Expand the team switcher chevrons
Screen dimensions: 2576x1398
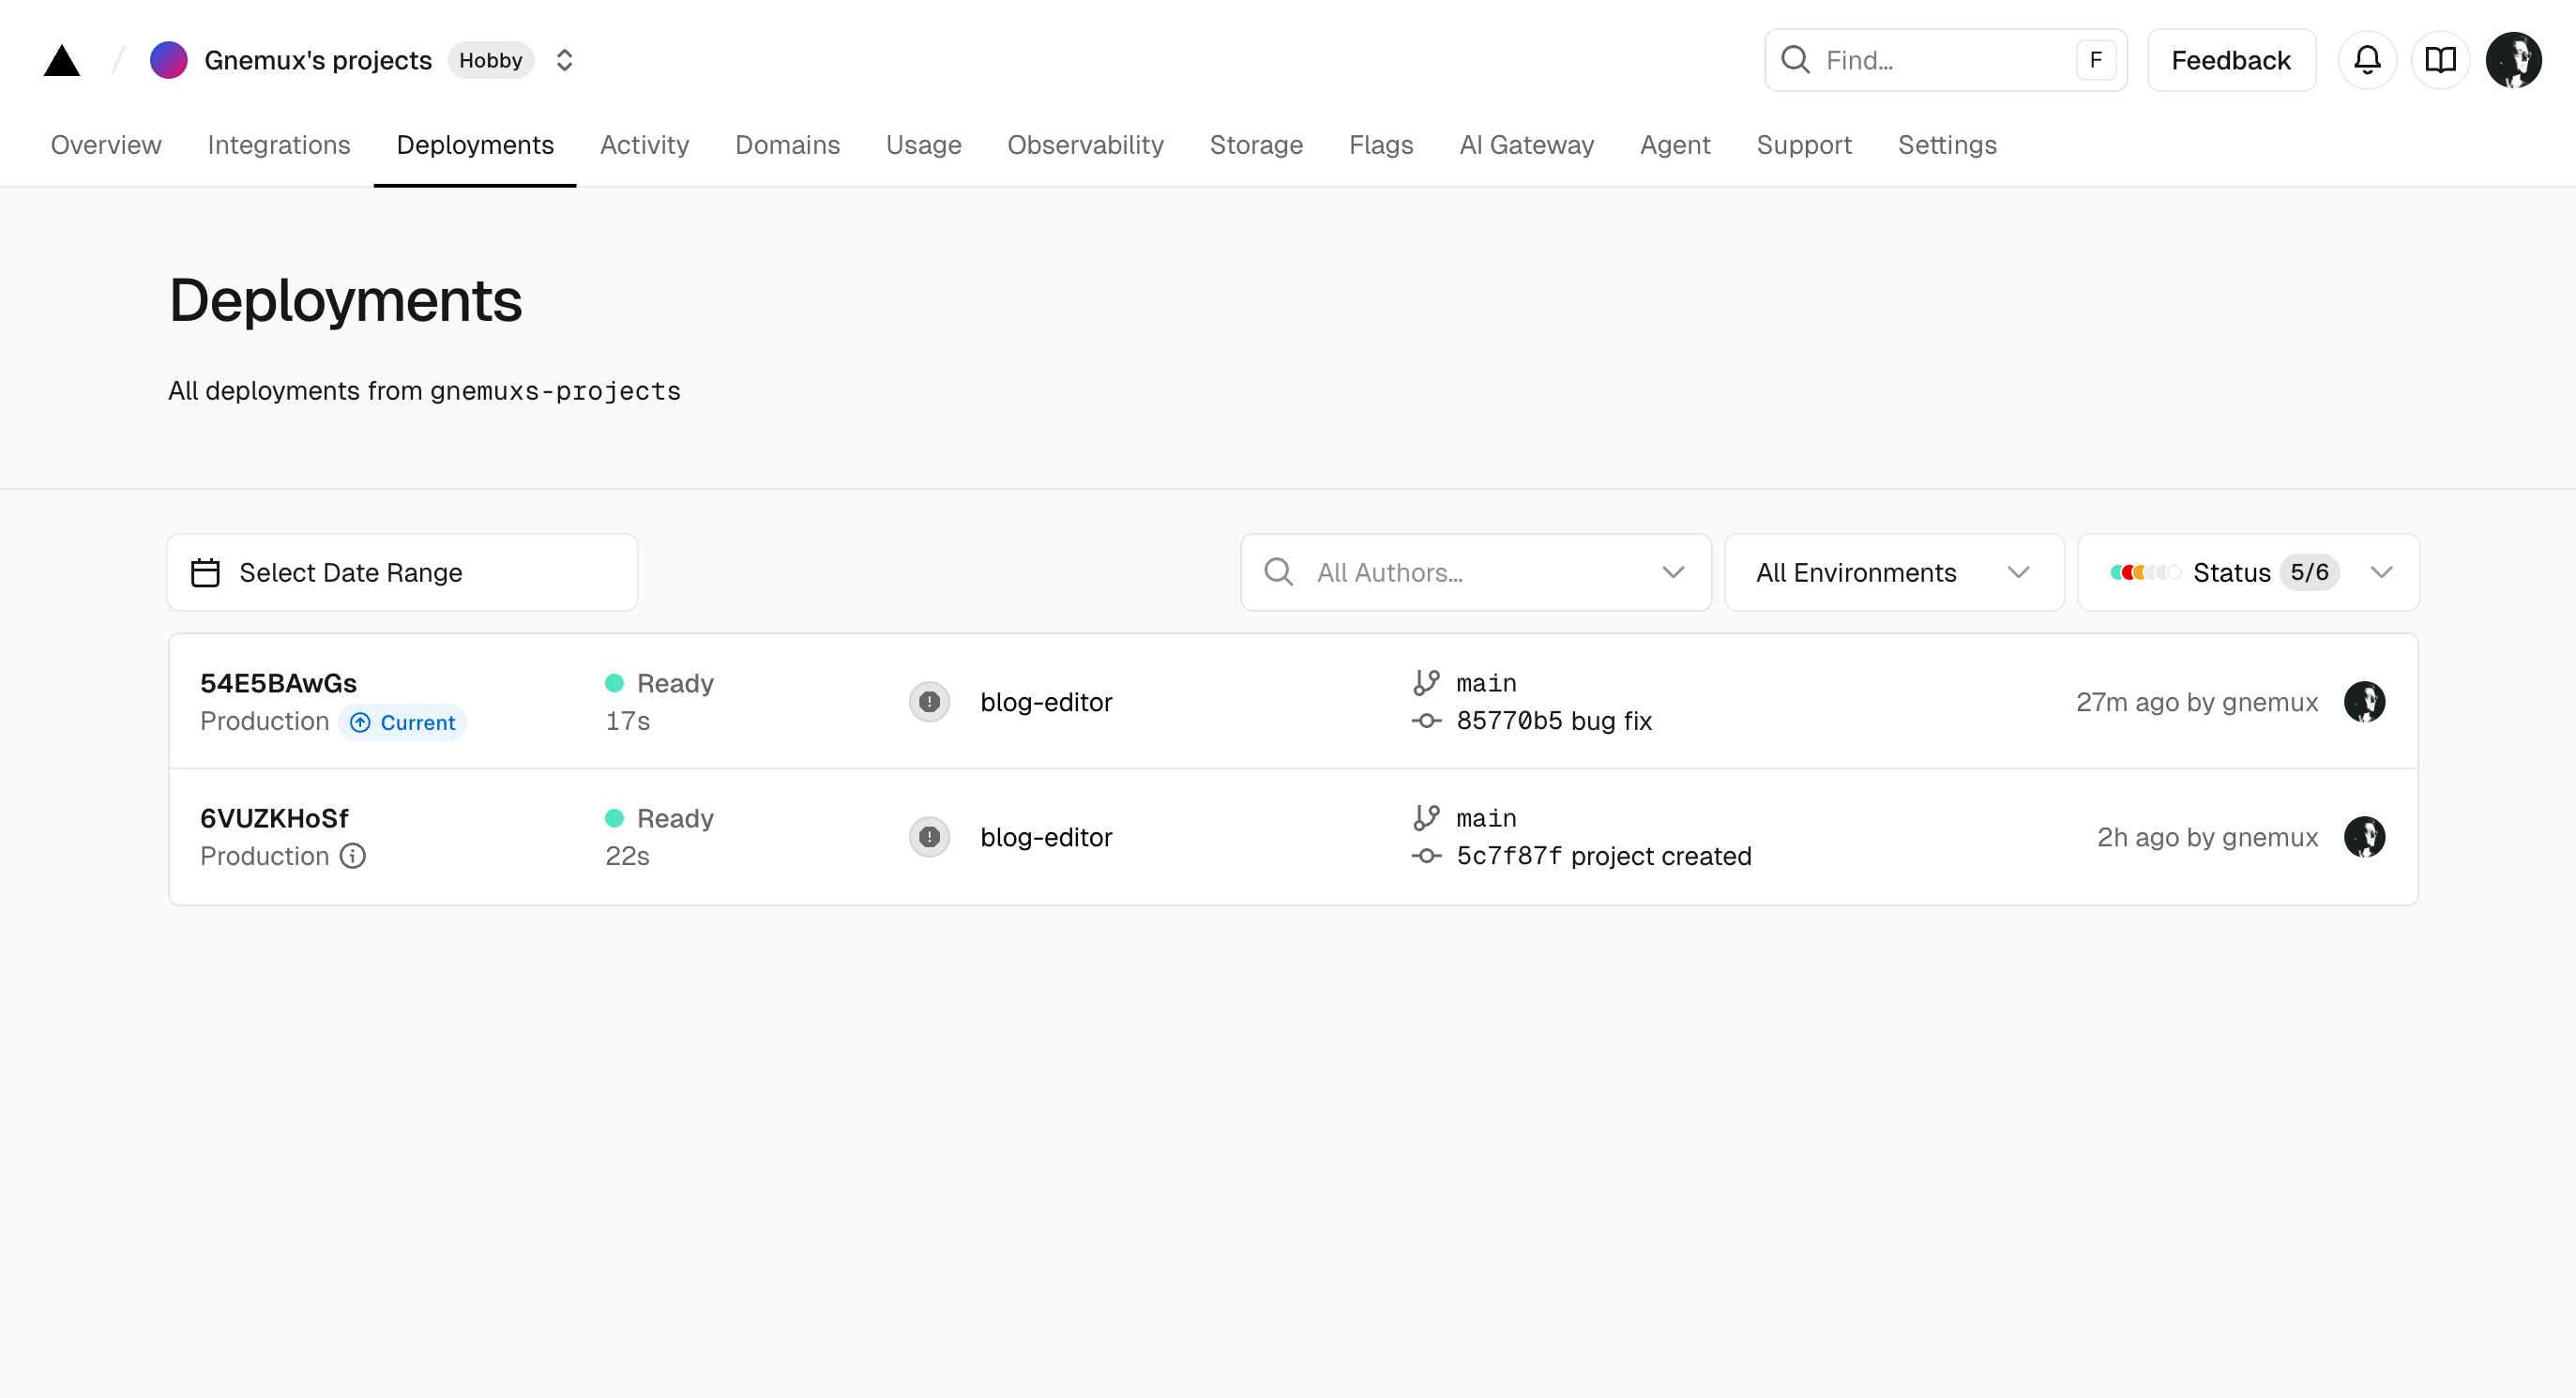point(564,60)
